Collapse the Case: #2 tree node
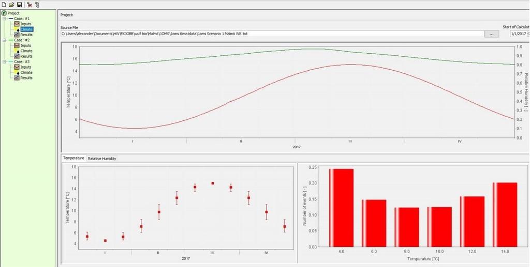 coord(4,40)
